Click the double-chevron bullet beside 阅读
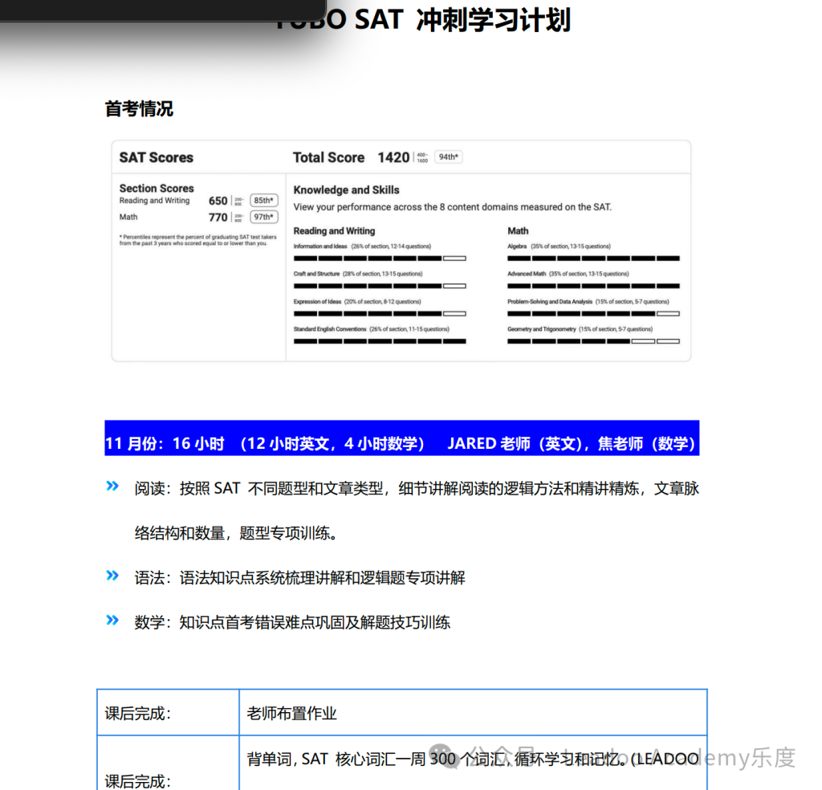This screenshot has width=822, height=790. pyautogui.click(x=112, y=486)
